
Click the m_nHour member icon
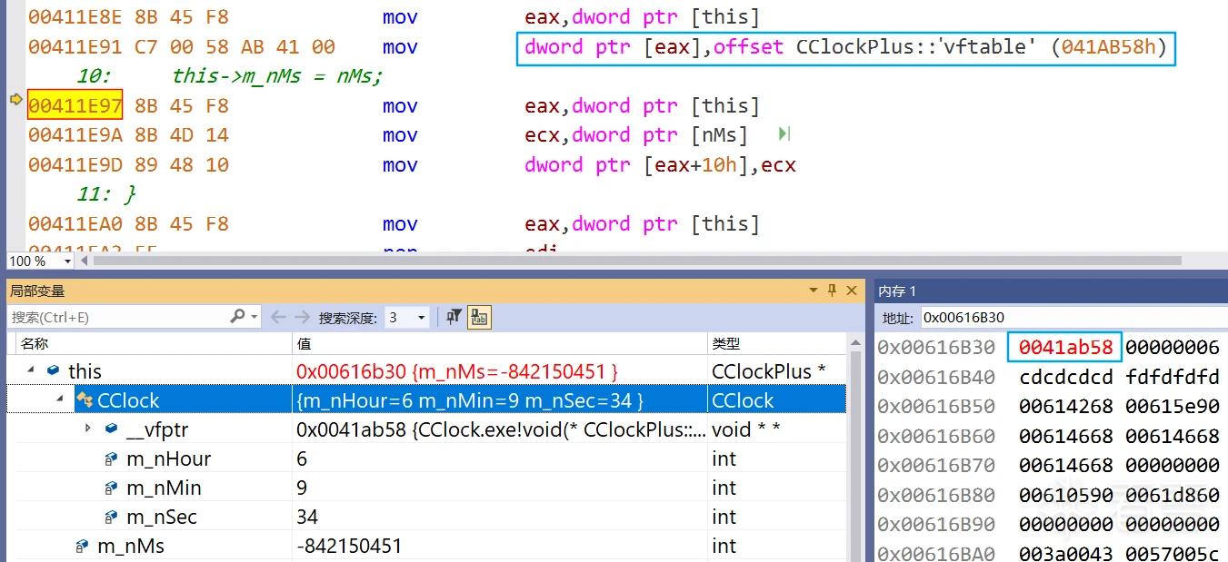coord(111,458)
